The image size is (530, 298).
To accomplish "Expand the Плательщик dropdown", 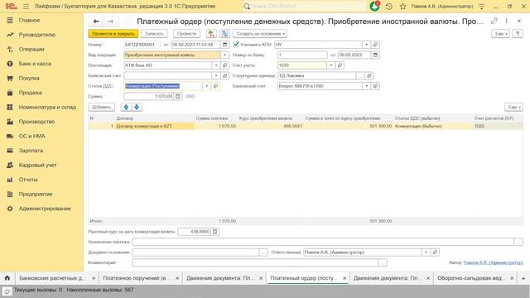I will point(216,65).
